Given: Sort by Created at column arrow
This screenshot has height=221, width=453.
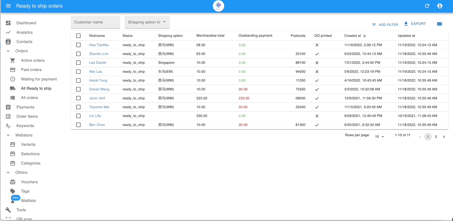Looking at the screenshot, I should coord(364,36).
